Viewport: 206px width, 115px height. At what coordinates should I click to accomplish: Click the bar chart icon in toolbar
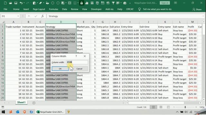coord(87,3)
